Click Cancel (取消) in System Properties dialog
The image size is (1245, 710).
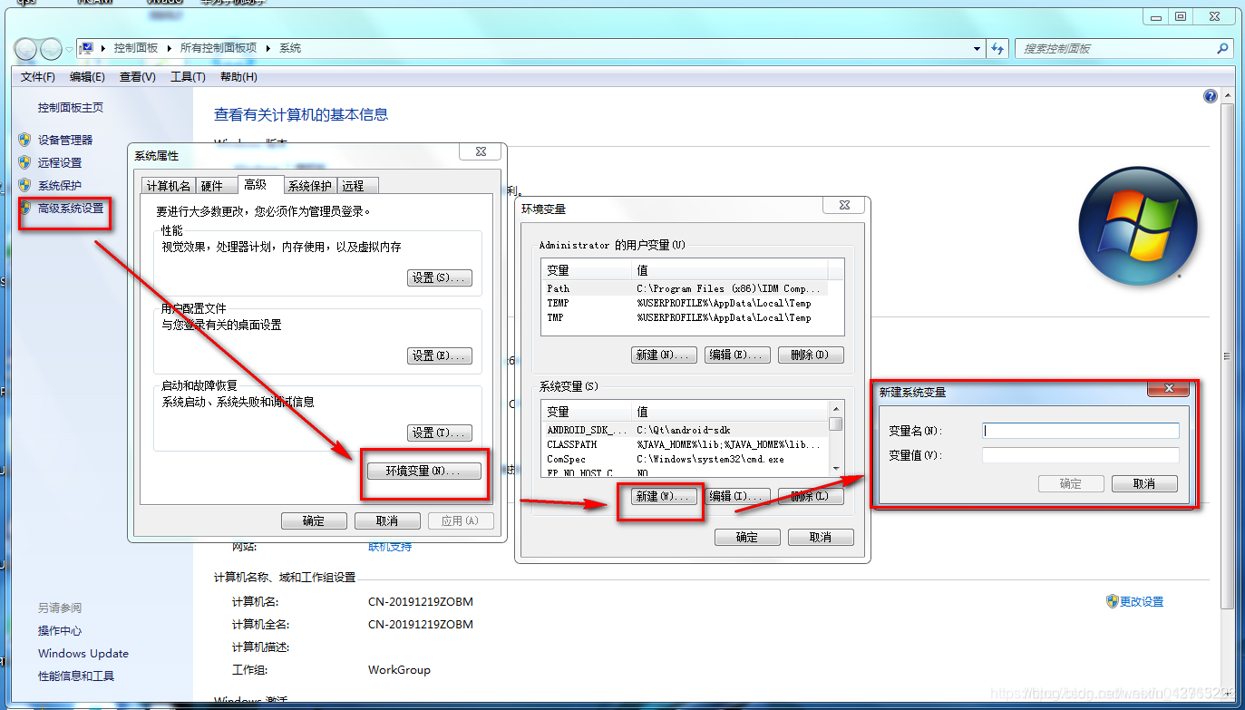[387, 520]
